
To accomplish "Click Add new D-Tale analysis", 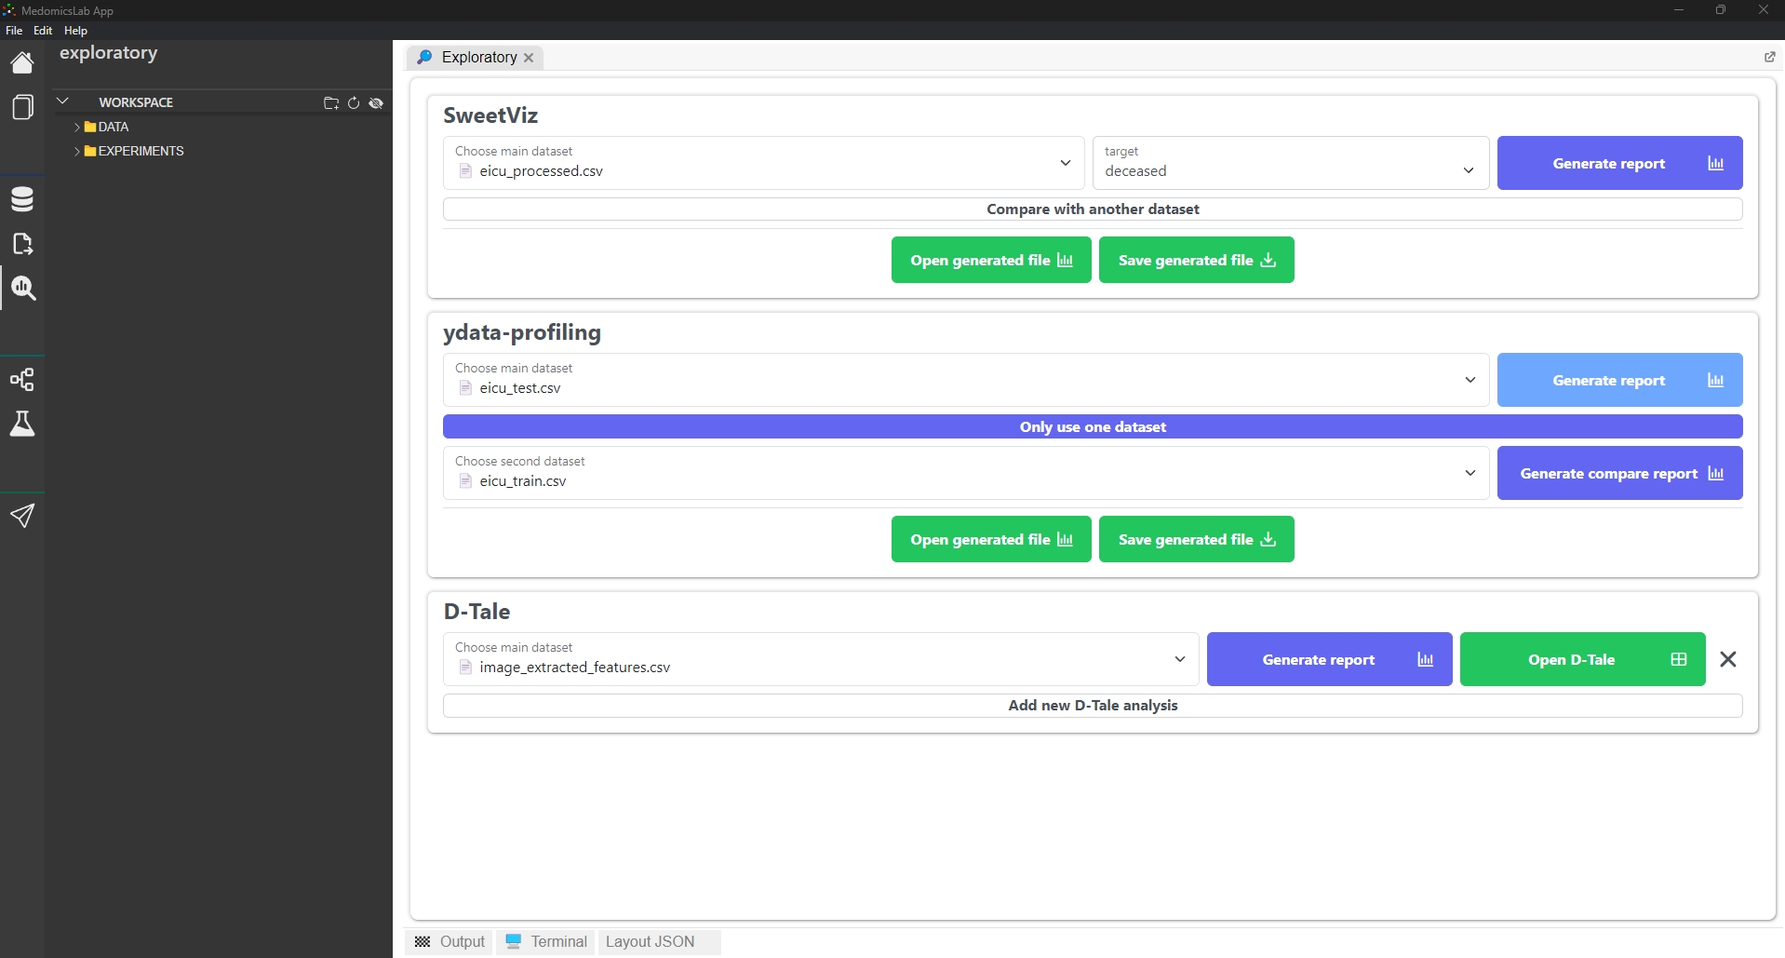I will click(x=1092, y=706).
